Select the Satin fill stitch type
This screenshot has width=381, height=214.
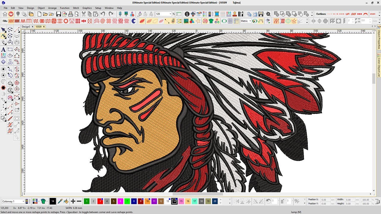(11, 21)
